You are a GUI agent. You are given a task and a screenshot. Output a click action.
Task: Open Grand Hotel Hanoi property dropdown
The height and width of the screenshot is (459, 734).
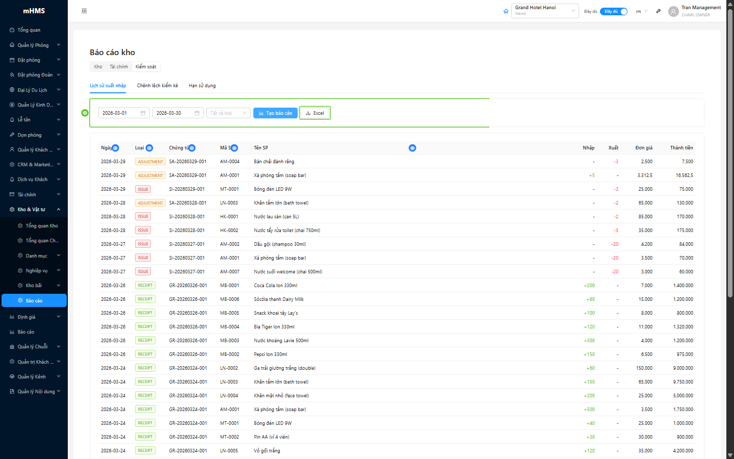[544, 11]
